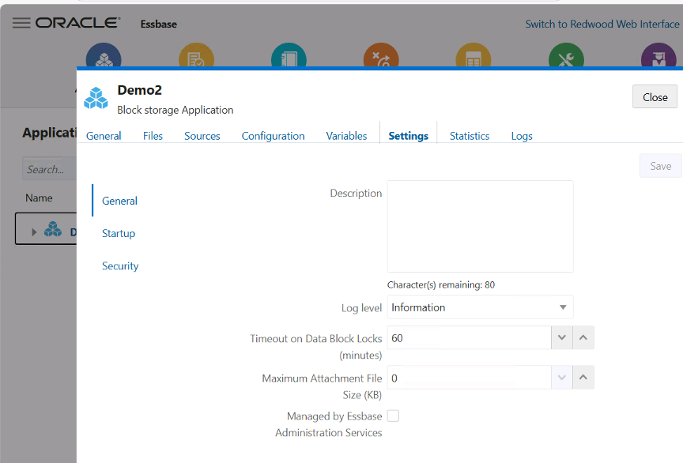
Task: Click inside the Description text area
Action: point(479,226)
